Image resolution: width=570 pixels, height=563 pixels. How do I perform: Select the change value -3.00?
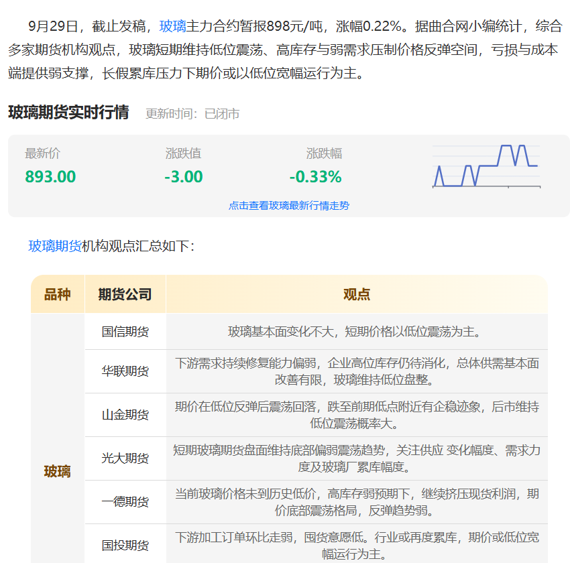pyautogui.click(x=184, y=177)
